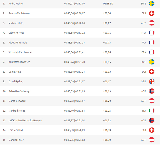Click Norwegian flag icon beside Sebastian Solevåg
Viewport: 160px width, 145px height.
152,91
